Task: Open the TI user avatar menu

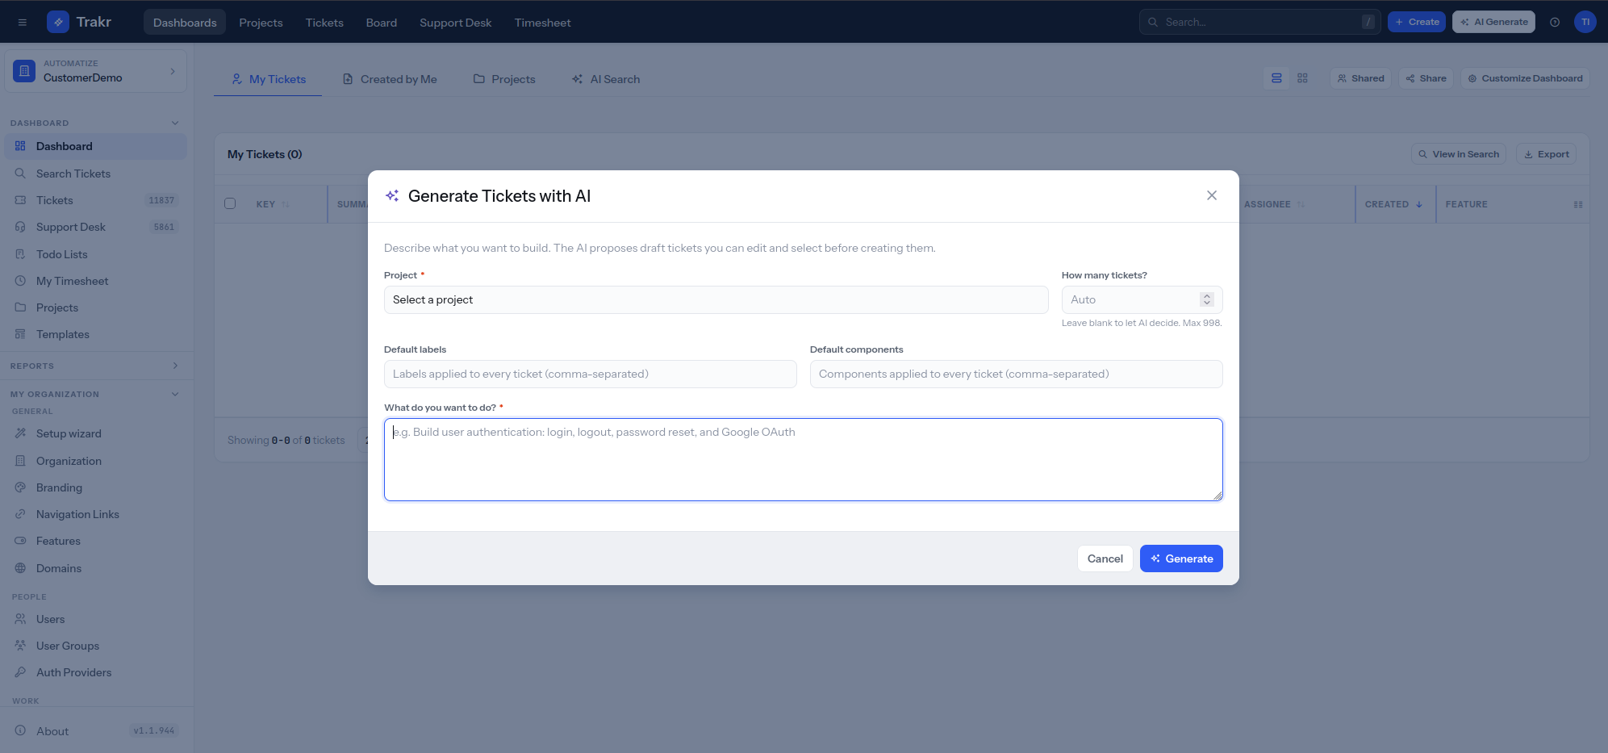Action: (x=1585, y=22)
